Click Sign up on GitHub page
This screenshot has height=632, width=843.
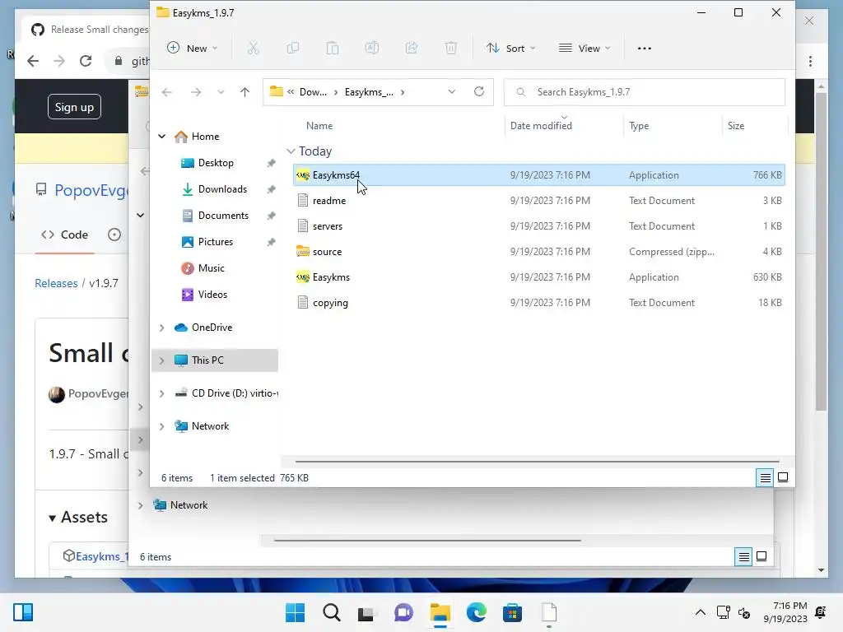(74, 107)
